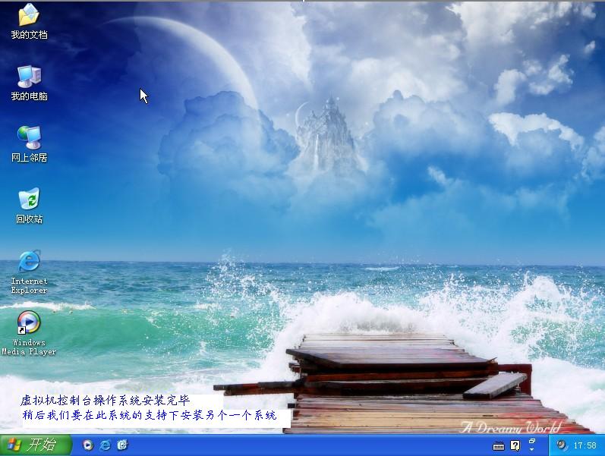
Task: Open language bar help question mark
Action: coord(515,445)
